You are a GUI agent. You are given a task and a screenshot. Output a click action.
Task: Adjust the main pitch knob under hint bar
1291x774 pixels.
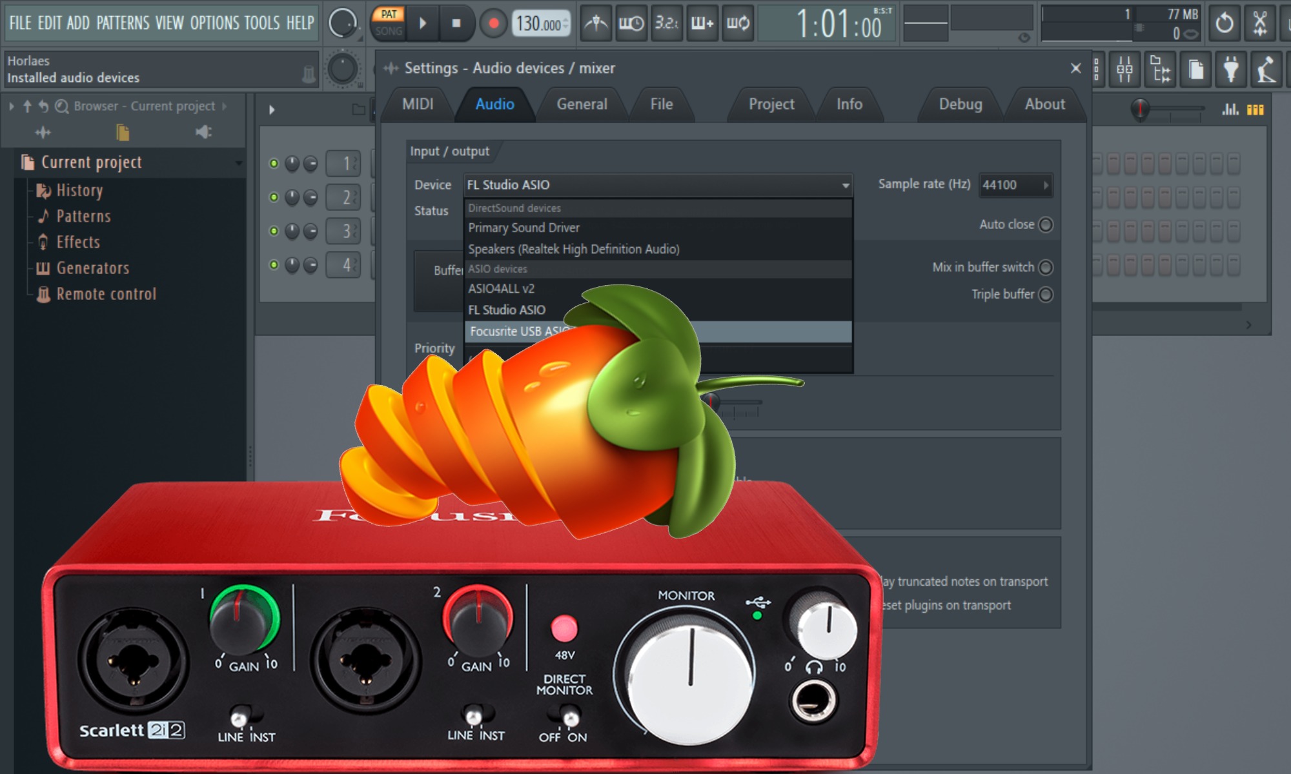[343, 68]
